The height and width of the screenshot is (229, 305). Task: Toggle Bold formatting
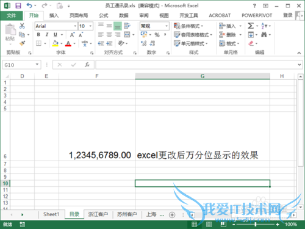point(38,35)
